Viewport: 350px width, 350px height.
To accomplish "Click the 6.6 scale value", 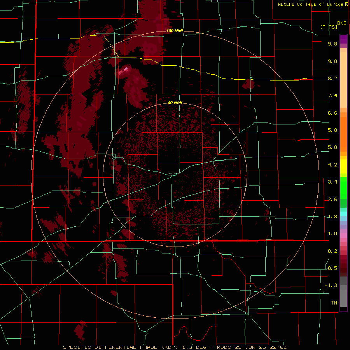I will (x=332, y=113).
